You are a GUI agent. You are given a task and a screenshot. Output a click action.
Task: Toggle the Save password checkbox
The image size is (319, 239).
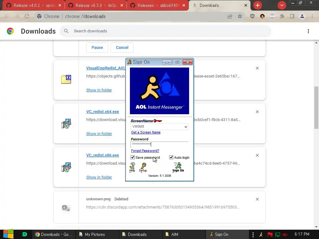point(133,157)
